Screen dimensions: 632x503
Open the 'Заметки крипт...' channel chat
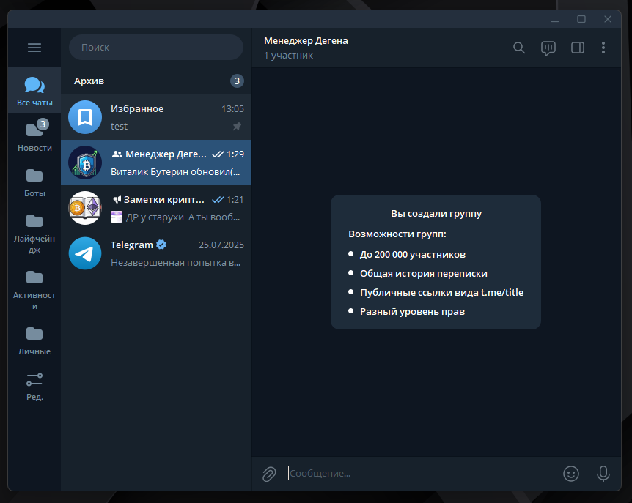pyautogui.click(x=155, y=208)
